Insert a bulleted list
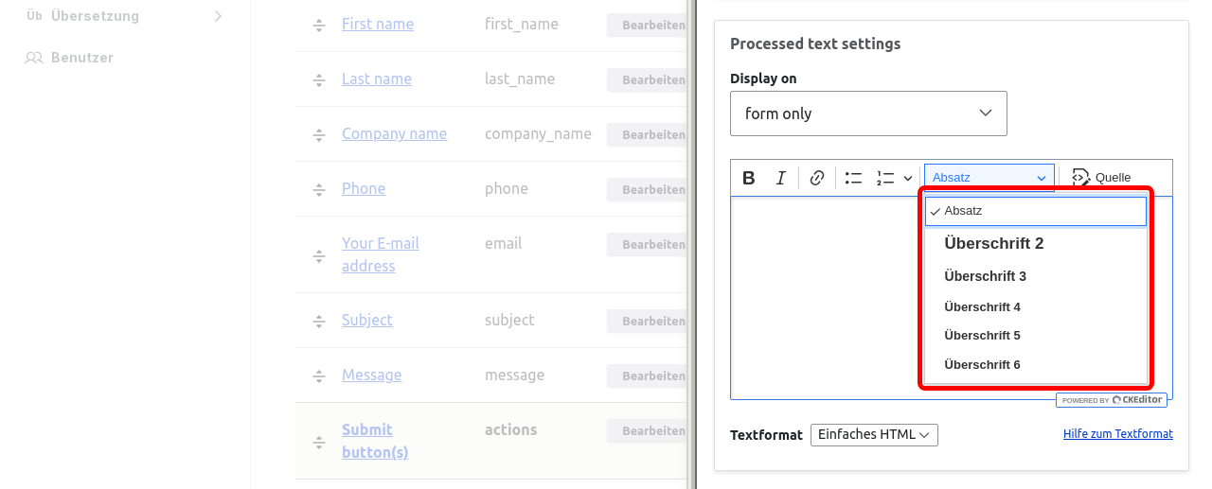The width and height of the screenshot is (1212, 489). [853, 178]
